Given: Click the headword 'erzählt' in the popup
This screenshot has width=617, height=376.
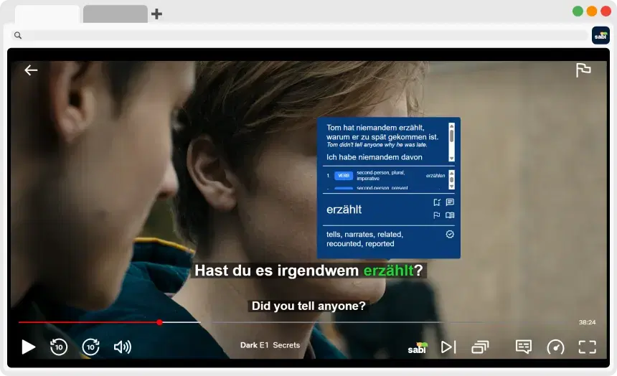Looking at the screenshot, I should point(344,210).
